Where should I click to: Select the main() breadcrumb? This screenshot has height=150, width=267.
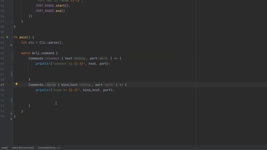tap(5, 147)
